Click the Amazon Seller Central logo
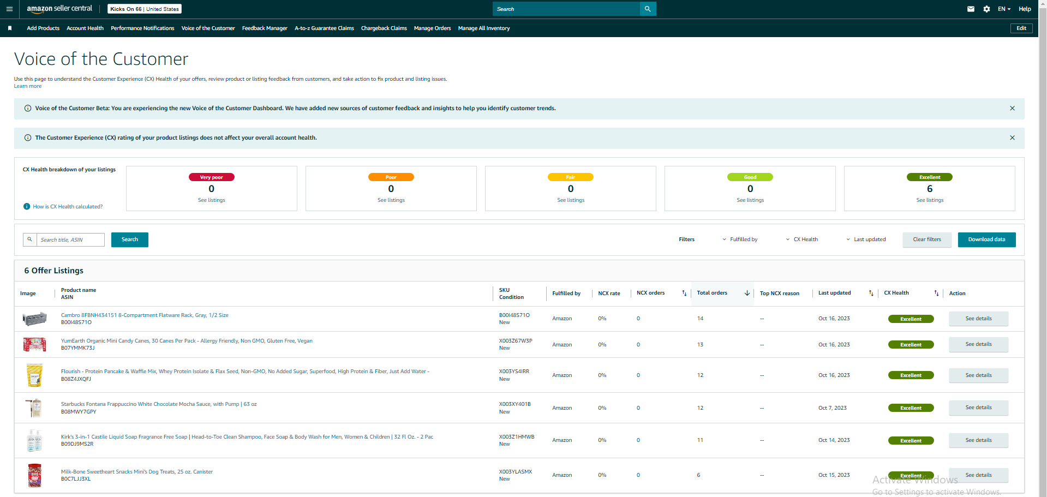This screenshot has width=1047, height=497. [x=59, y=9]
